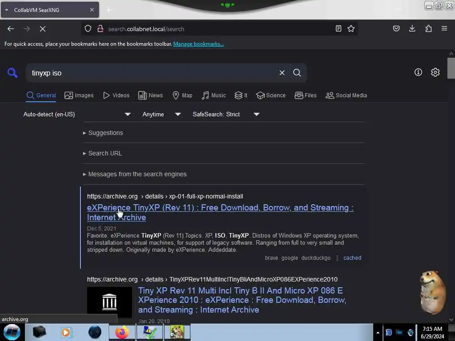Open the Anytime time range dropdown
This screenshot has height=341, width=455.
click(162, 114)
